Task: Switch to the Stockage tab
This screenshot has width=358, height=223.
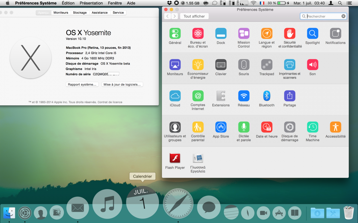Action: [x=80, y=12]
